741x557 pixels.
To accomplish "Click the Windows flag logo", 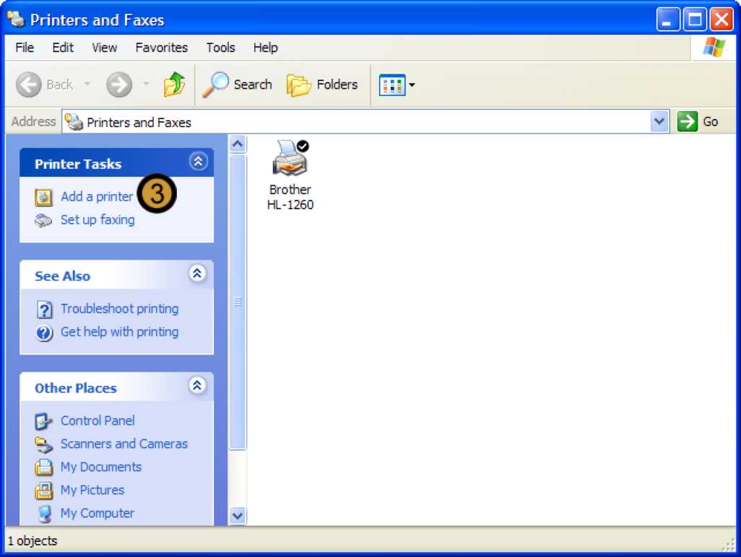I will 714,47.
